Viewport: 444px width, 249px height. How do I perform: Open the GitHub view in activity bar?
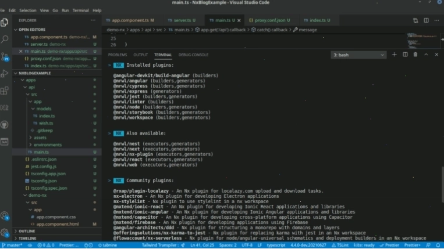point(5,125)
